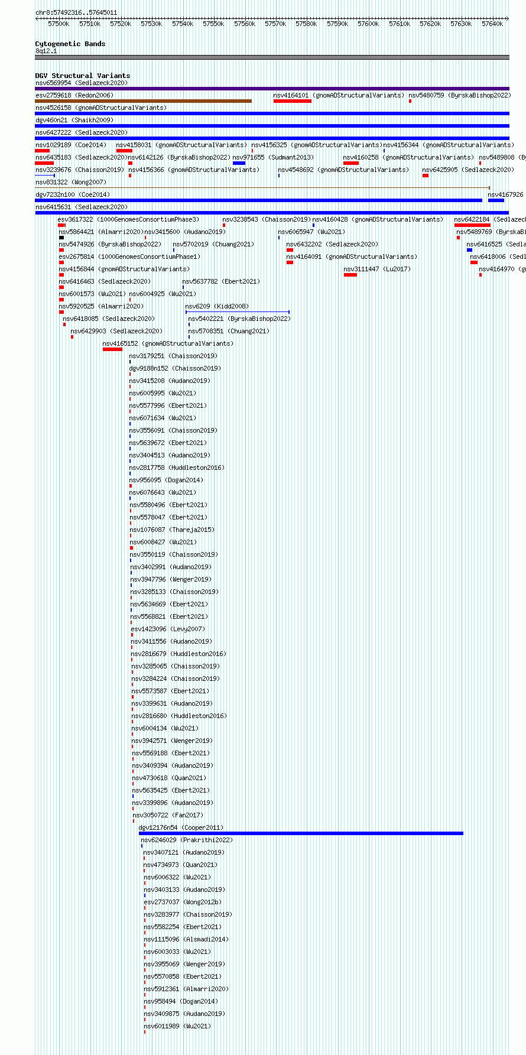Open dgv9188n152 (Chaisson2019) label
The height and width of the screenshot is (1055, 526).
pos(175,368)
